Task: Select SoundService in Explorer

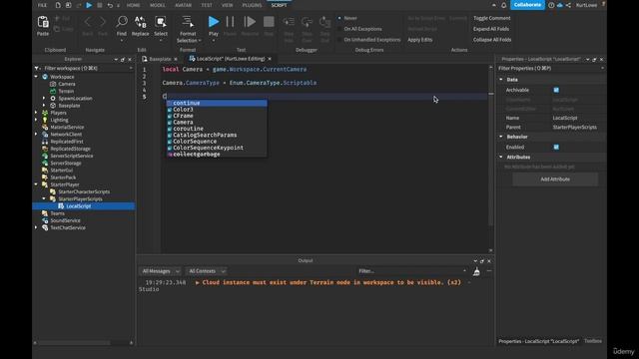Action: [x=65, y=220]
